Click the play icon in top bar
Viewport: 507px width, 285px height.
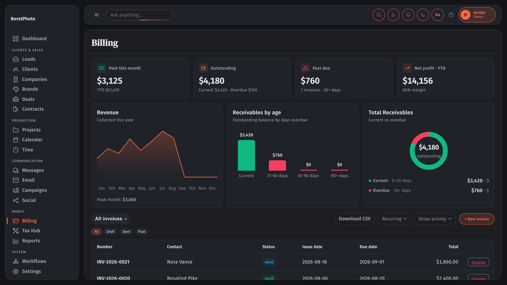pos(394,15)
